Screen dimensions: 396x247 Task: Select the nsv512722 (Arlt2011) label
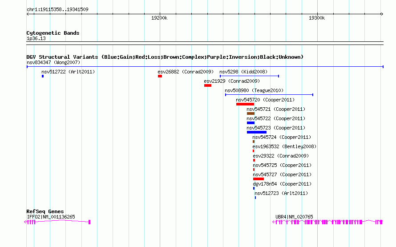68,72
